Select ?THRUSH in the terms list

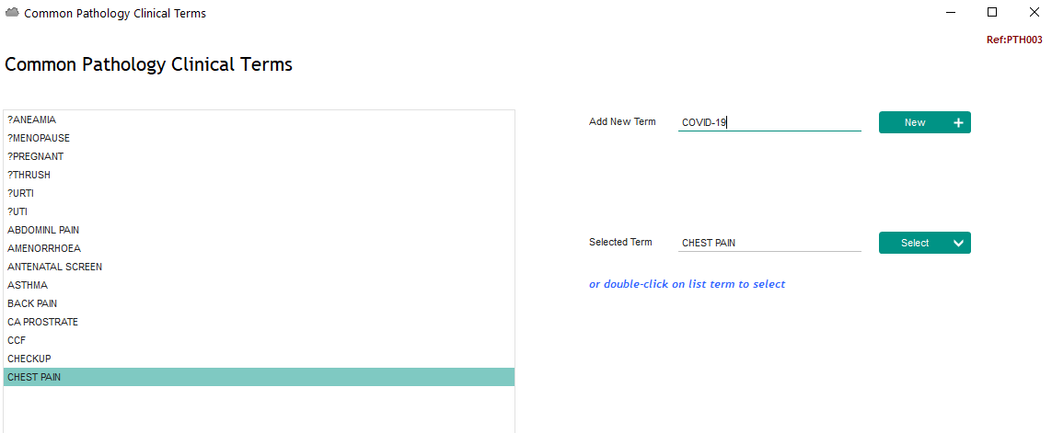point(259,175)
